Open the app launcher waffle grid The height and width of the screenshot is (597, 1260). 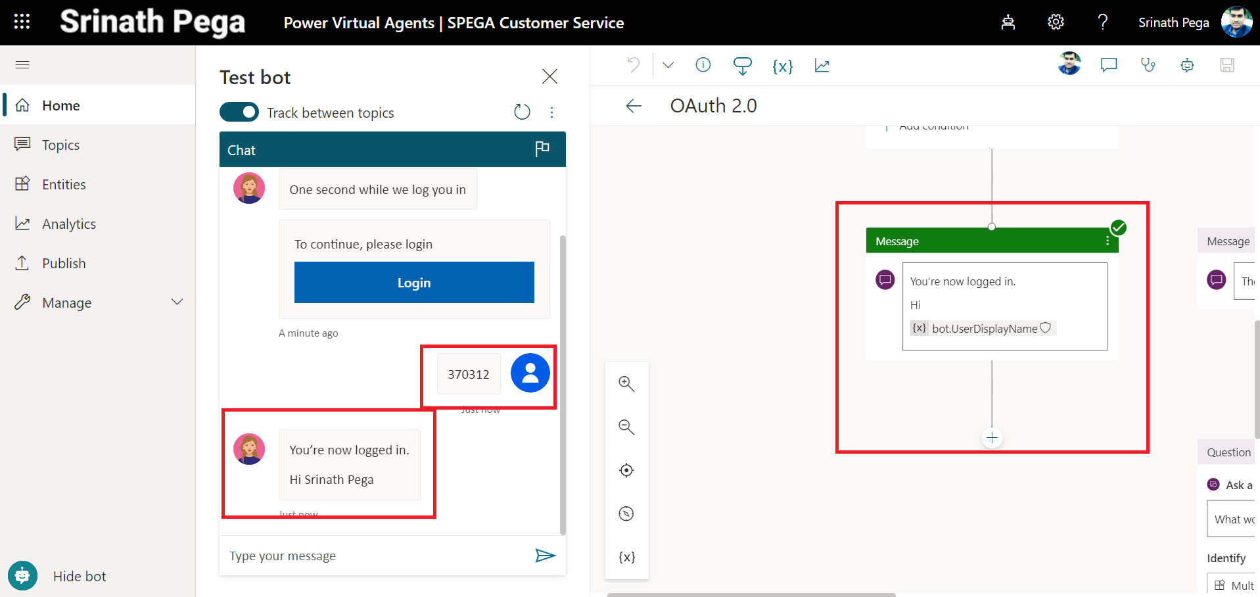22,22
